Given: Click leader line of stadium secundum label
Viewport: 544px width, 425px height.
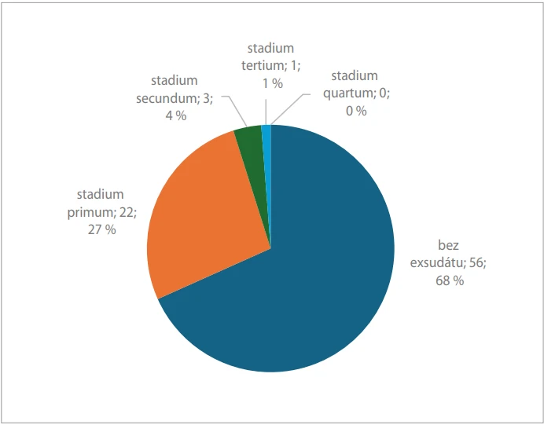Looking at the screenshot, I should point(236,109).
